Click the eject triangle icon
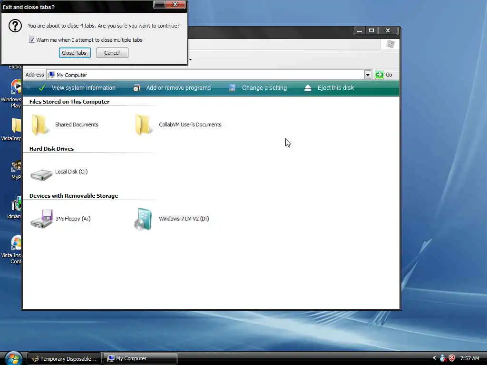Screen dimensions: 487x365 [308, 88]
